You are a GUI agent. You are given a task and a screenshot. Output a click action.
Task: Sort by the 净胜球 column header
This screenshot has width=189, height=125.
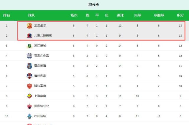[159, 15]
